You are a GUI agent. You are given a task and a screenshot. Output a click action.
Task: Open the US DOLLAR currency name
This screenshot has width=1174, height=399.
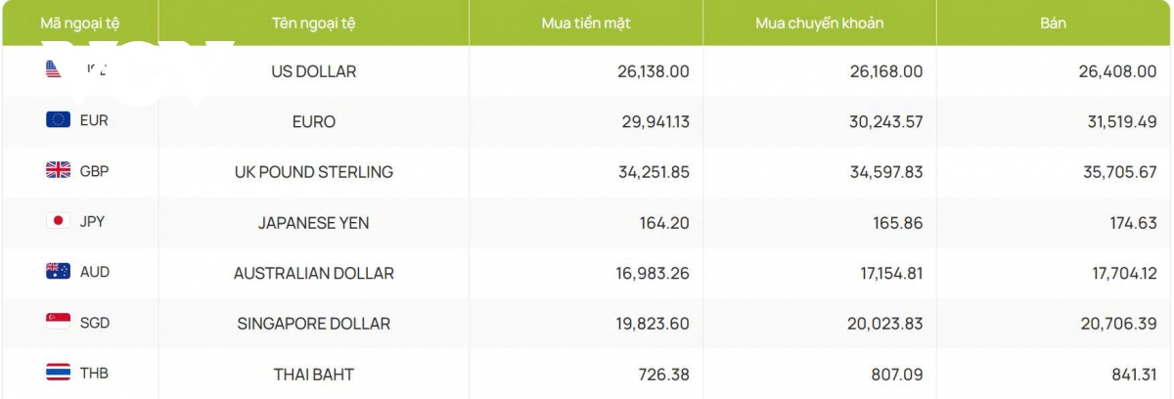tap(313, 71)
